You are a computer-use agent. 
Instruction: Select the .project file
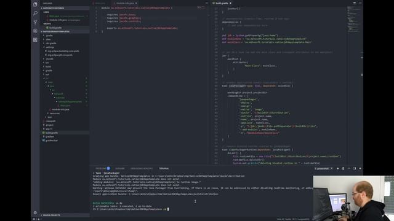49,125
